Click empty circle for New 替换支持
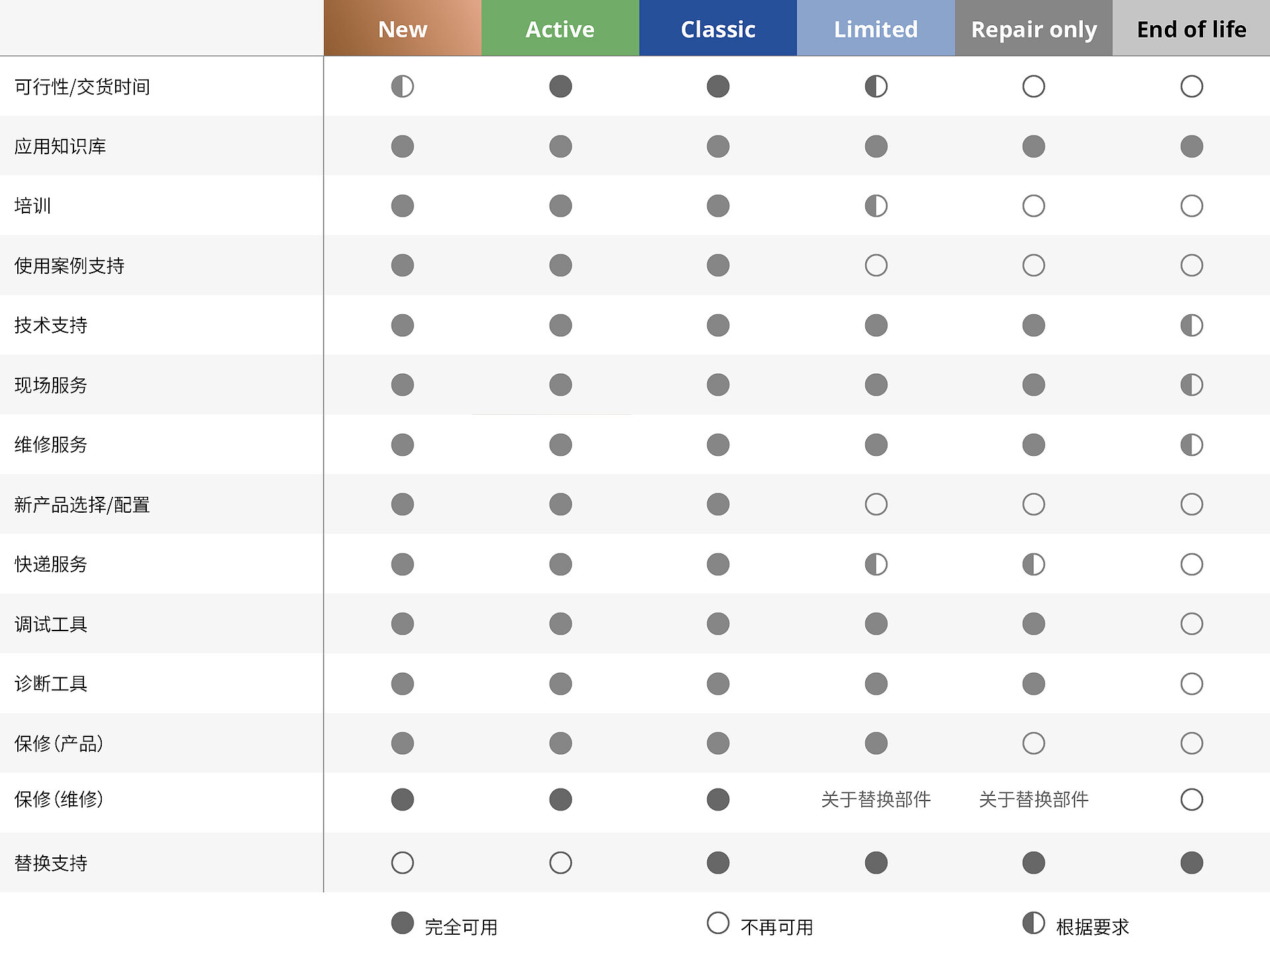 tap(402, 863)
